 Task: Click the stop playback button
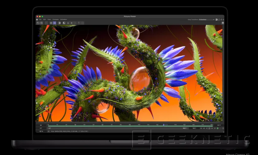click(209, 128)
